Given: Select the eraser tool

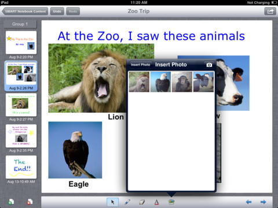Looking at the screenshot, I should coord(142,202).
